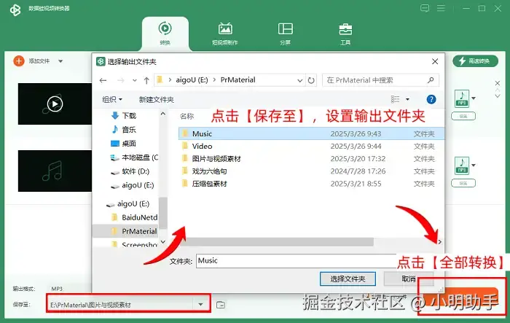Click the orange 添加文件 plus icon

(19, 61)
